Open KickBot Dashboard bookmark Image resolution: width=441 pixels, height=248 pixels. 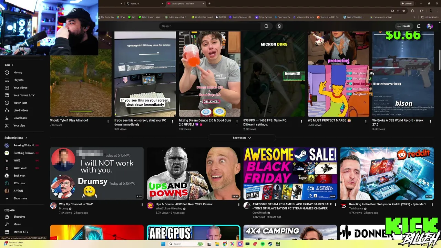click(202, 17)
